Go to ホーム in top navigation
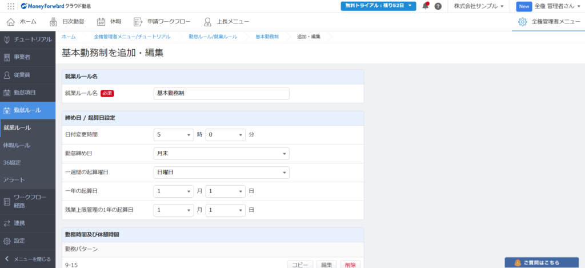Screen dimensions: 585x268 tap(22, 22)
